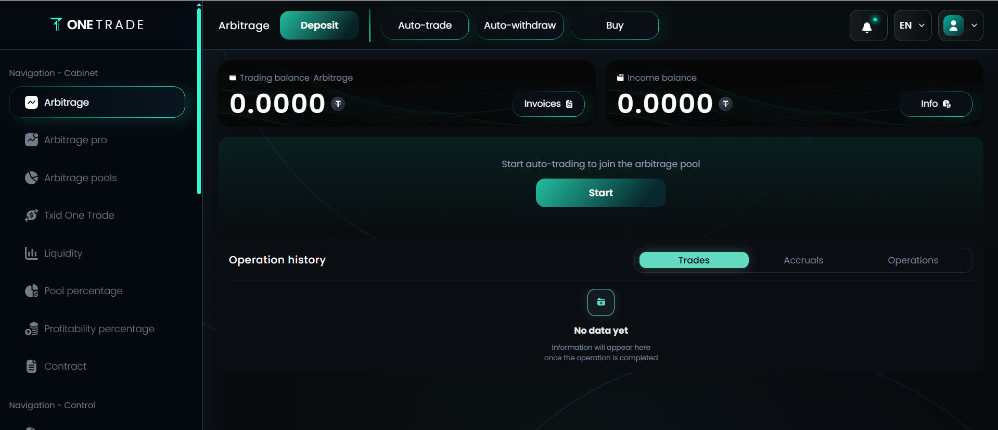The height and width of the screenshot is (430, 998).
Task: Switch to the Operations tab
Action: click(x=913, y=260)
